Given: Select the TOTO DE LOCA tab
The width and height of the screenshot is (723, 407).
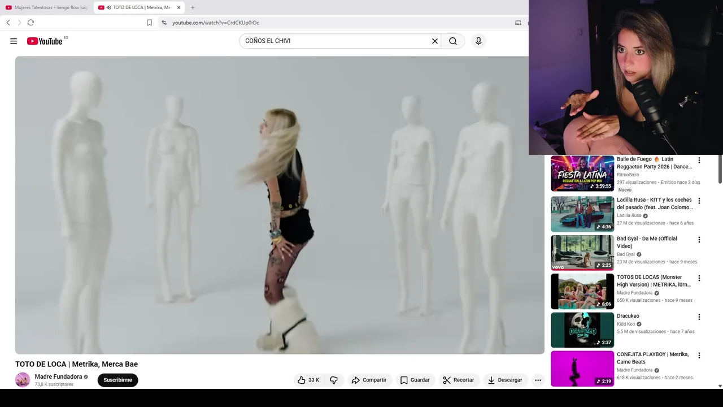Looking at the screenshot, I should 139,7.
